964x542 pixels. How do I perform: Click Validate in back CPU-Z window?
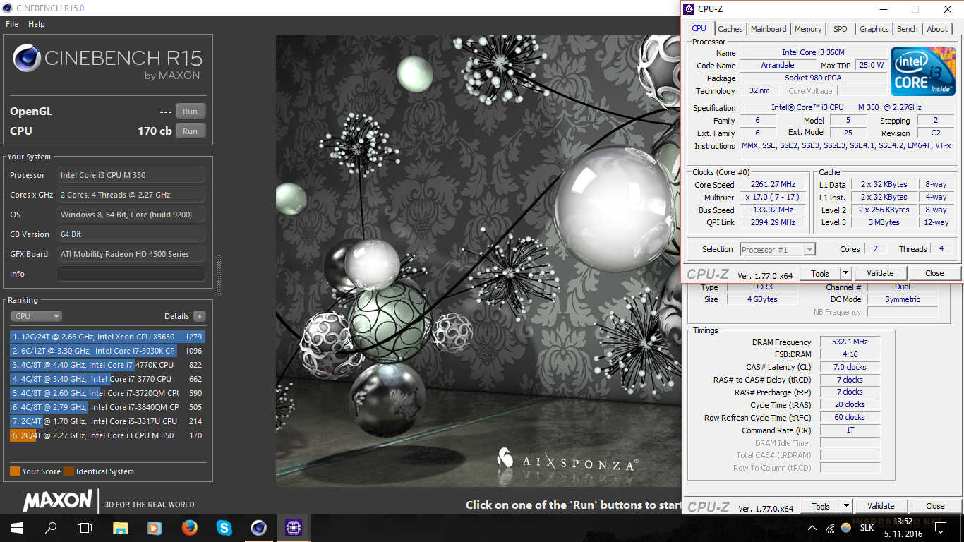click(x=881, y=506)
